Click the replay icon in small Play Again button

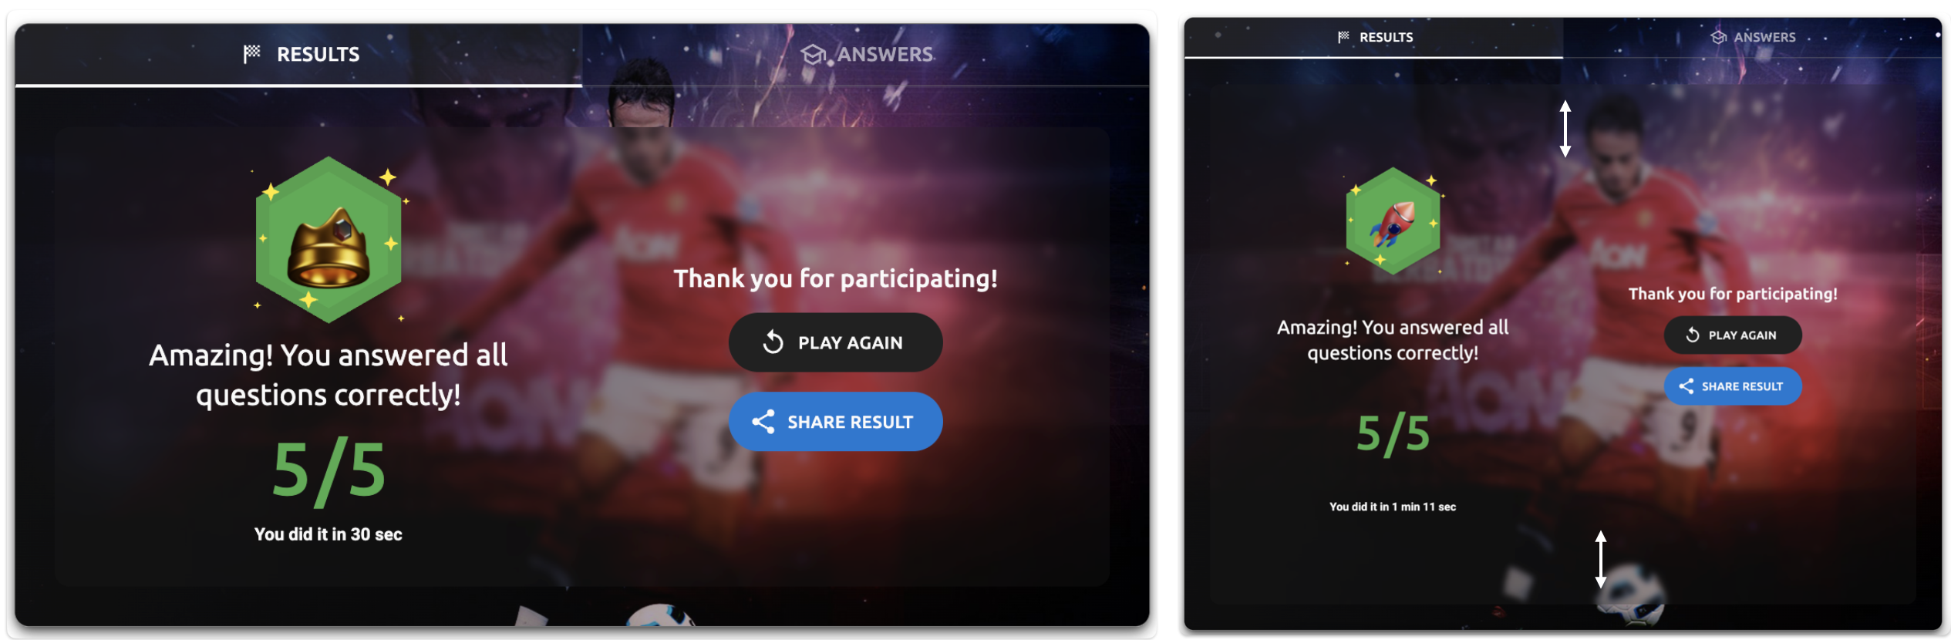point(1693,335)
